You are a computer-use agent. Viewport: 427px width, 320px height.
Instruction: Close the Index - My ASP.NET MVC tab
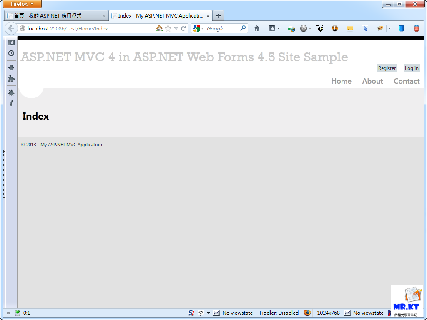(208, 16)
